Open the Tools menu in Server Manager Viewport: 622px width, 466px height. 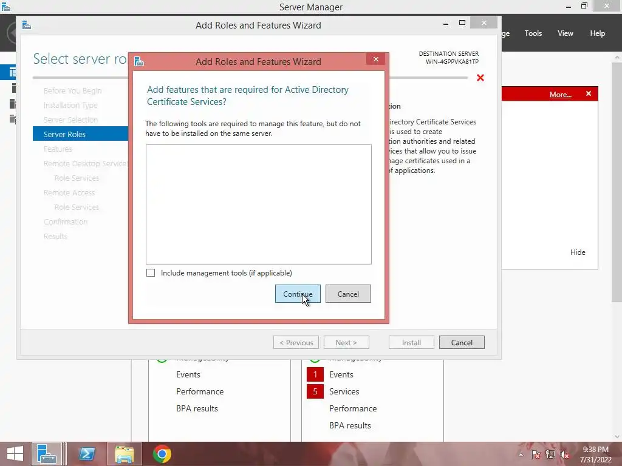(x=533, y=33)
